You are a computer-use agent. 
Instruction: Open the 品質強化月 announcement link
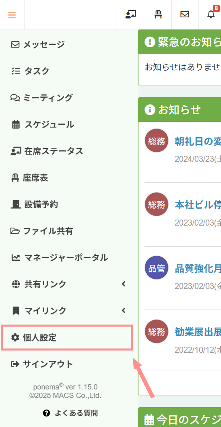tap(198, 268)
